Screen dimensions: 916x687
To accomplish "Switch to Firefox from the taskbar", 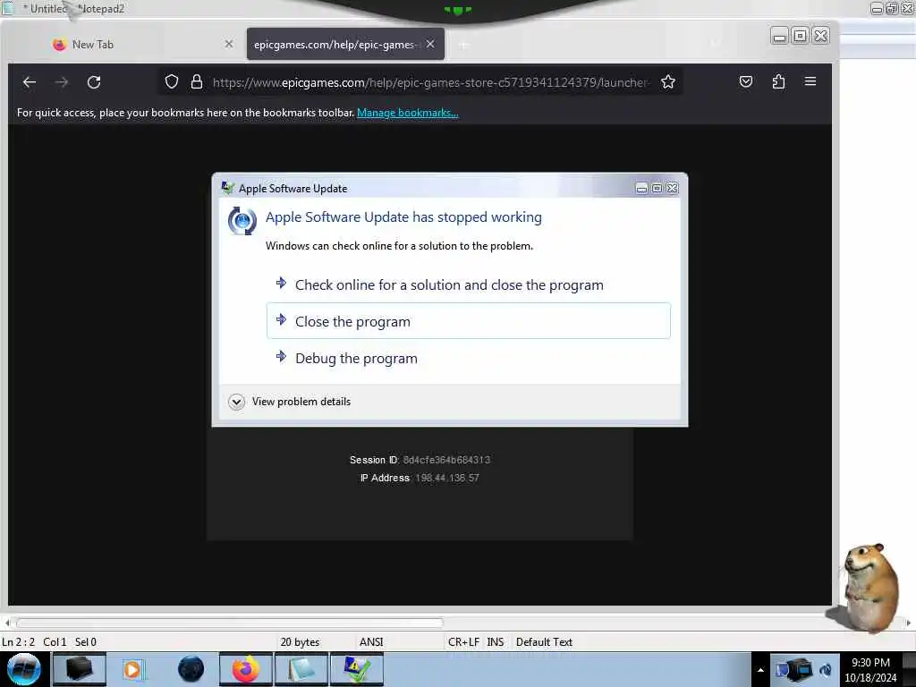I will (246, 669).
